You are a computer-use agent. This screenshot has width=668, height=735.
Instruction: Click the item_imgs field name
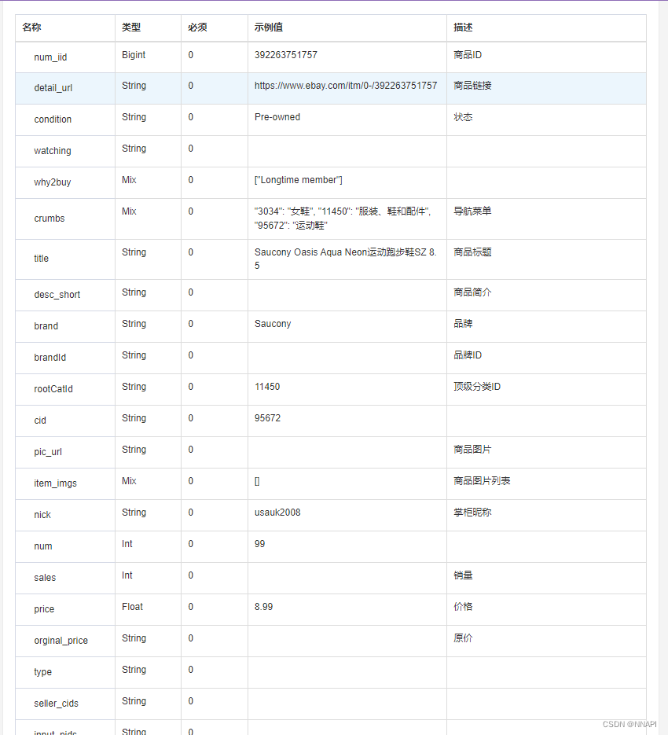55,483
